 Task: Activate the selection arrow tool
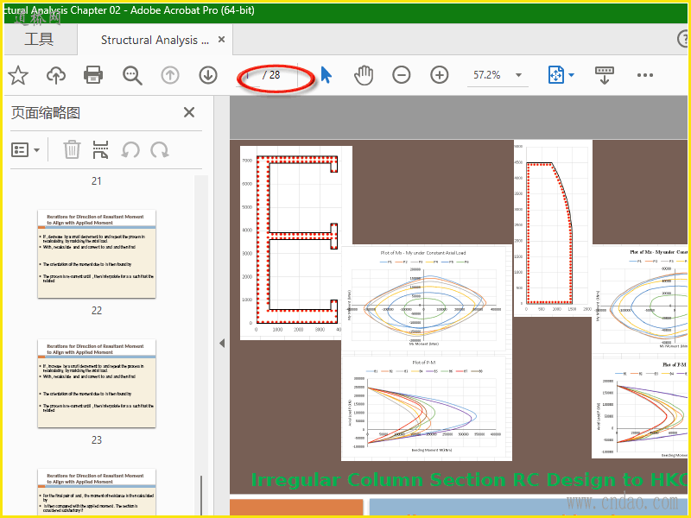[326, 75]
